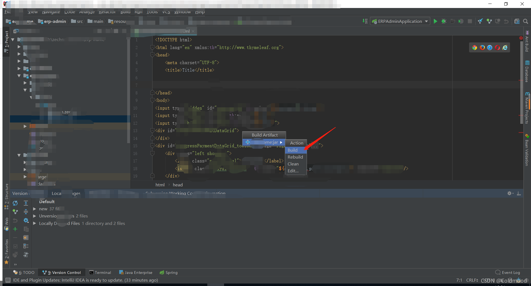The width and height of the screenshot is (531, 286).
Task: Fold the body tag on line 9
Action: pyautogui.click(x=152, y=100)
